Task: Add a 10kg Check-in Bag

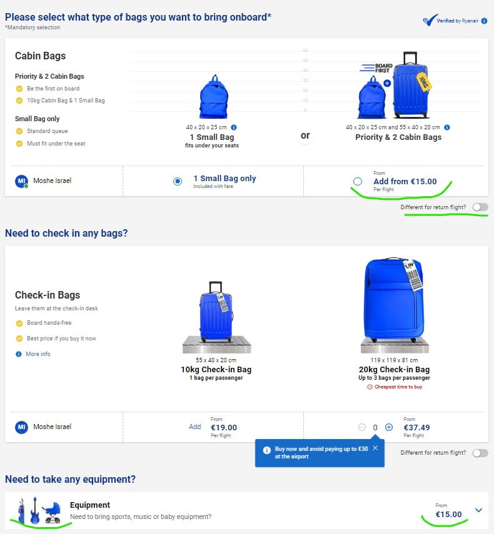Action: click(x=195, y=427)
